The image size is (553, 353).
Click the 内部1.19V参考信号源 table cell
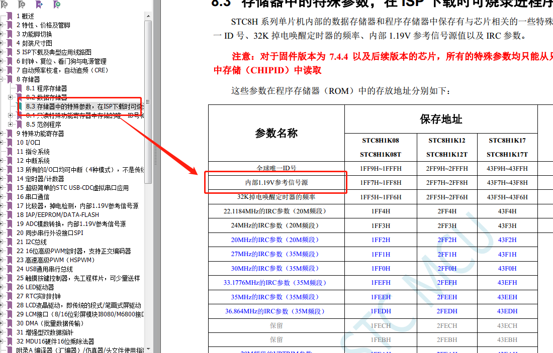[x=276, y=183]
